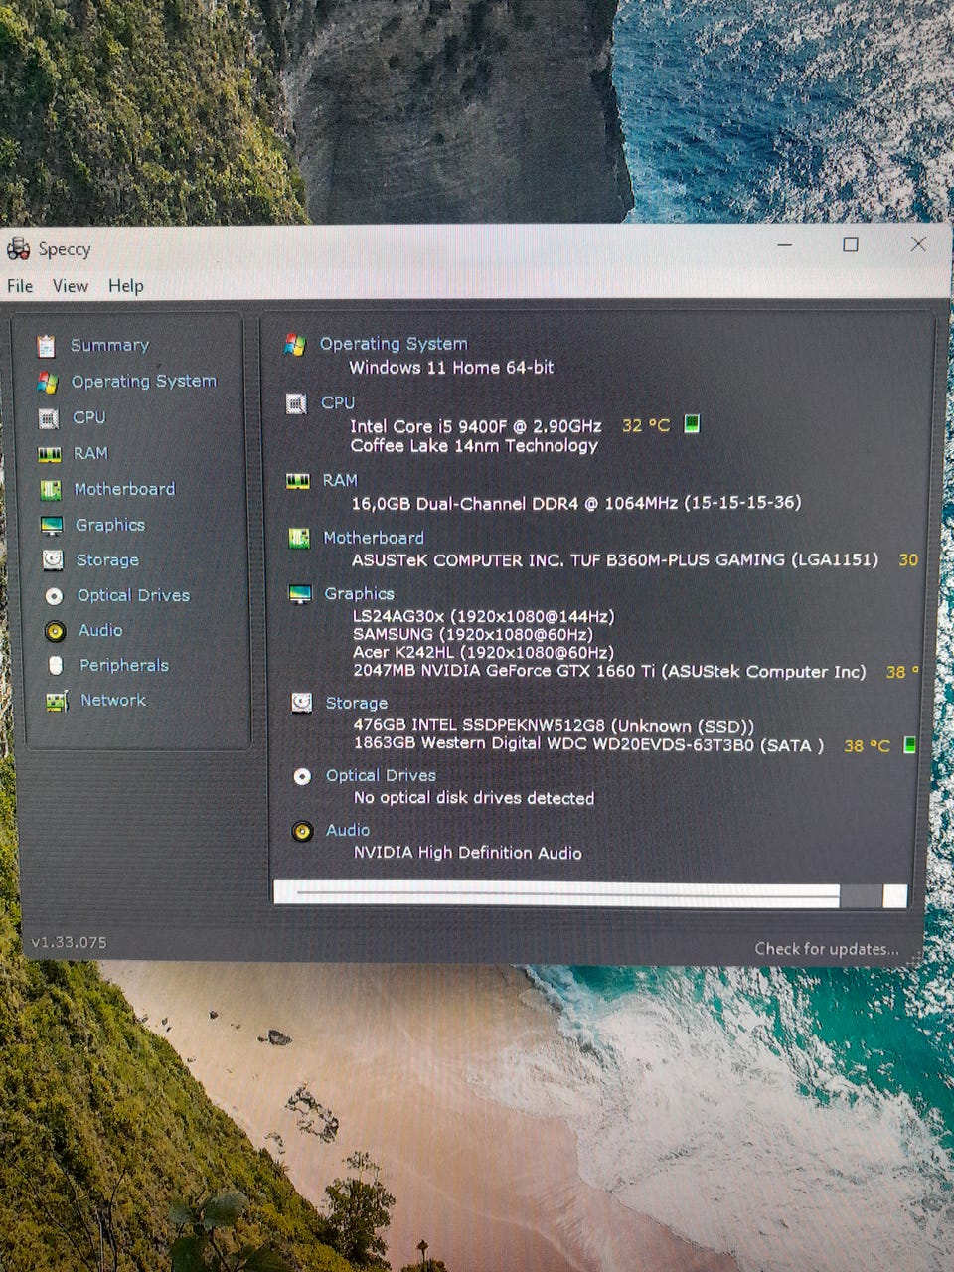The image size is (954, 1272).
Task: Select the Optical Drives disc sidebar icon
Action: (x=54, y=596)
